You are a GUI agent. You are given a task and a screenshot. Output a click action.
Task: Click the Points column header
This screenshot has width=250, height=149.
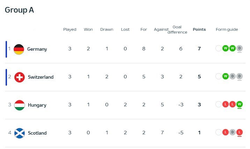[199, 29]
